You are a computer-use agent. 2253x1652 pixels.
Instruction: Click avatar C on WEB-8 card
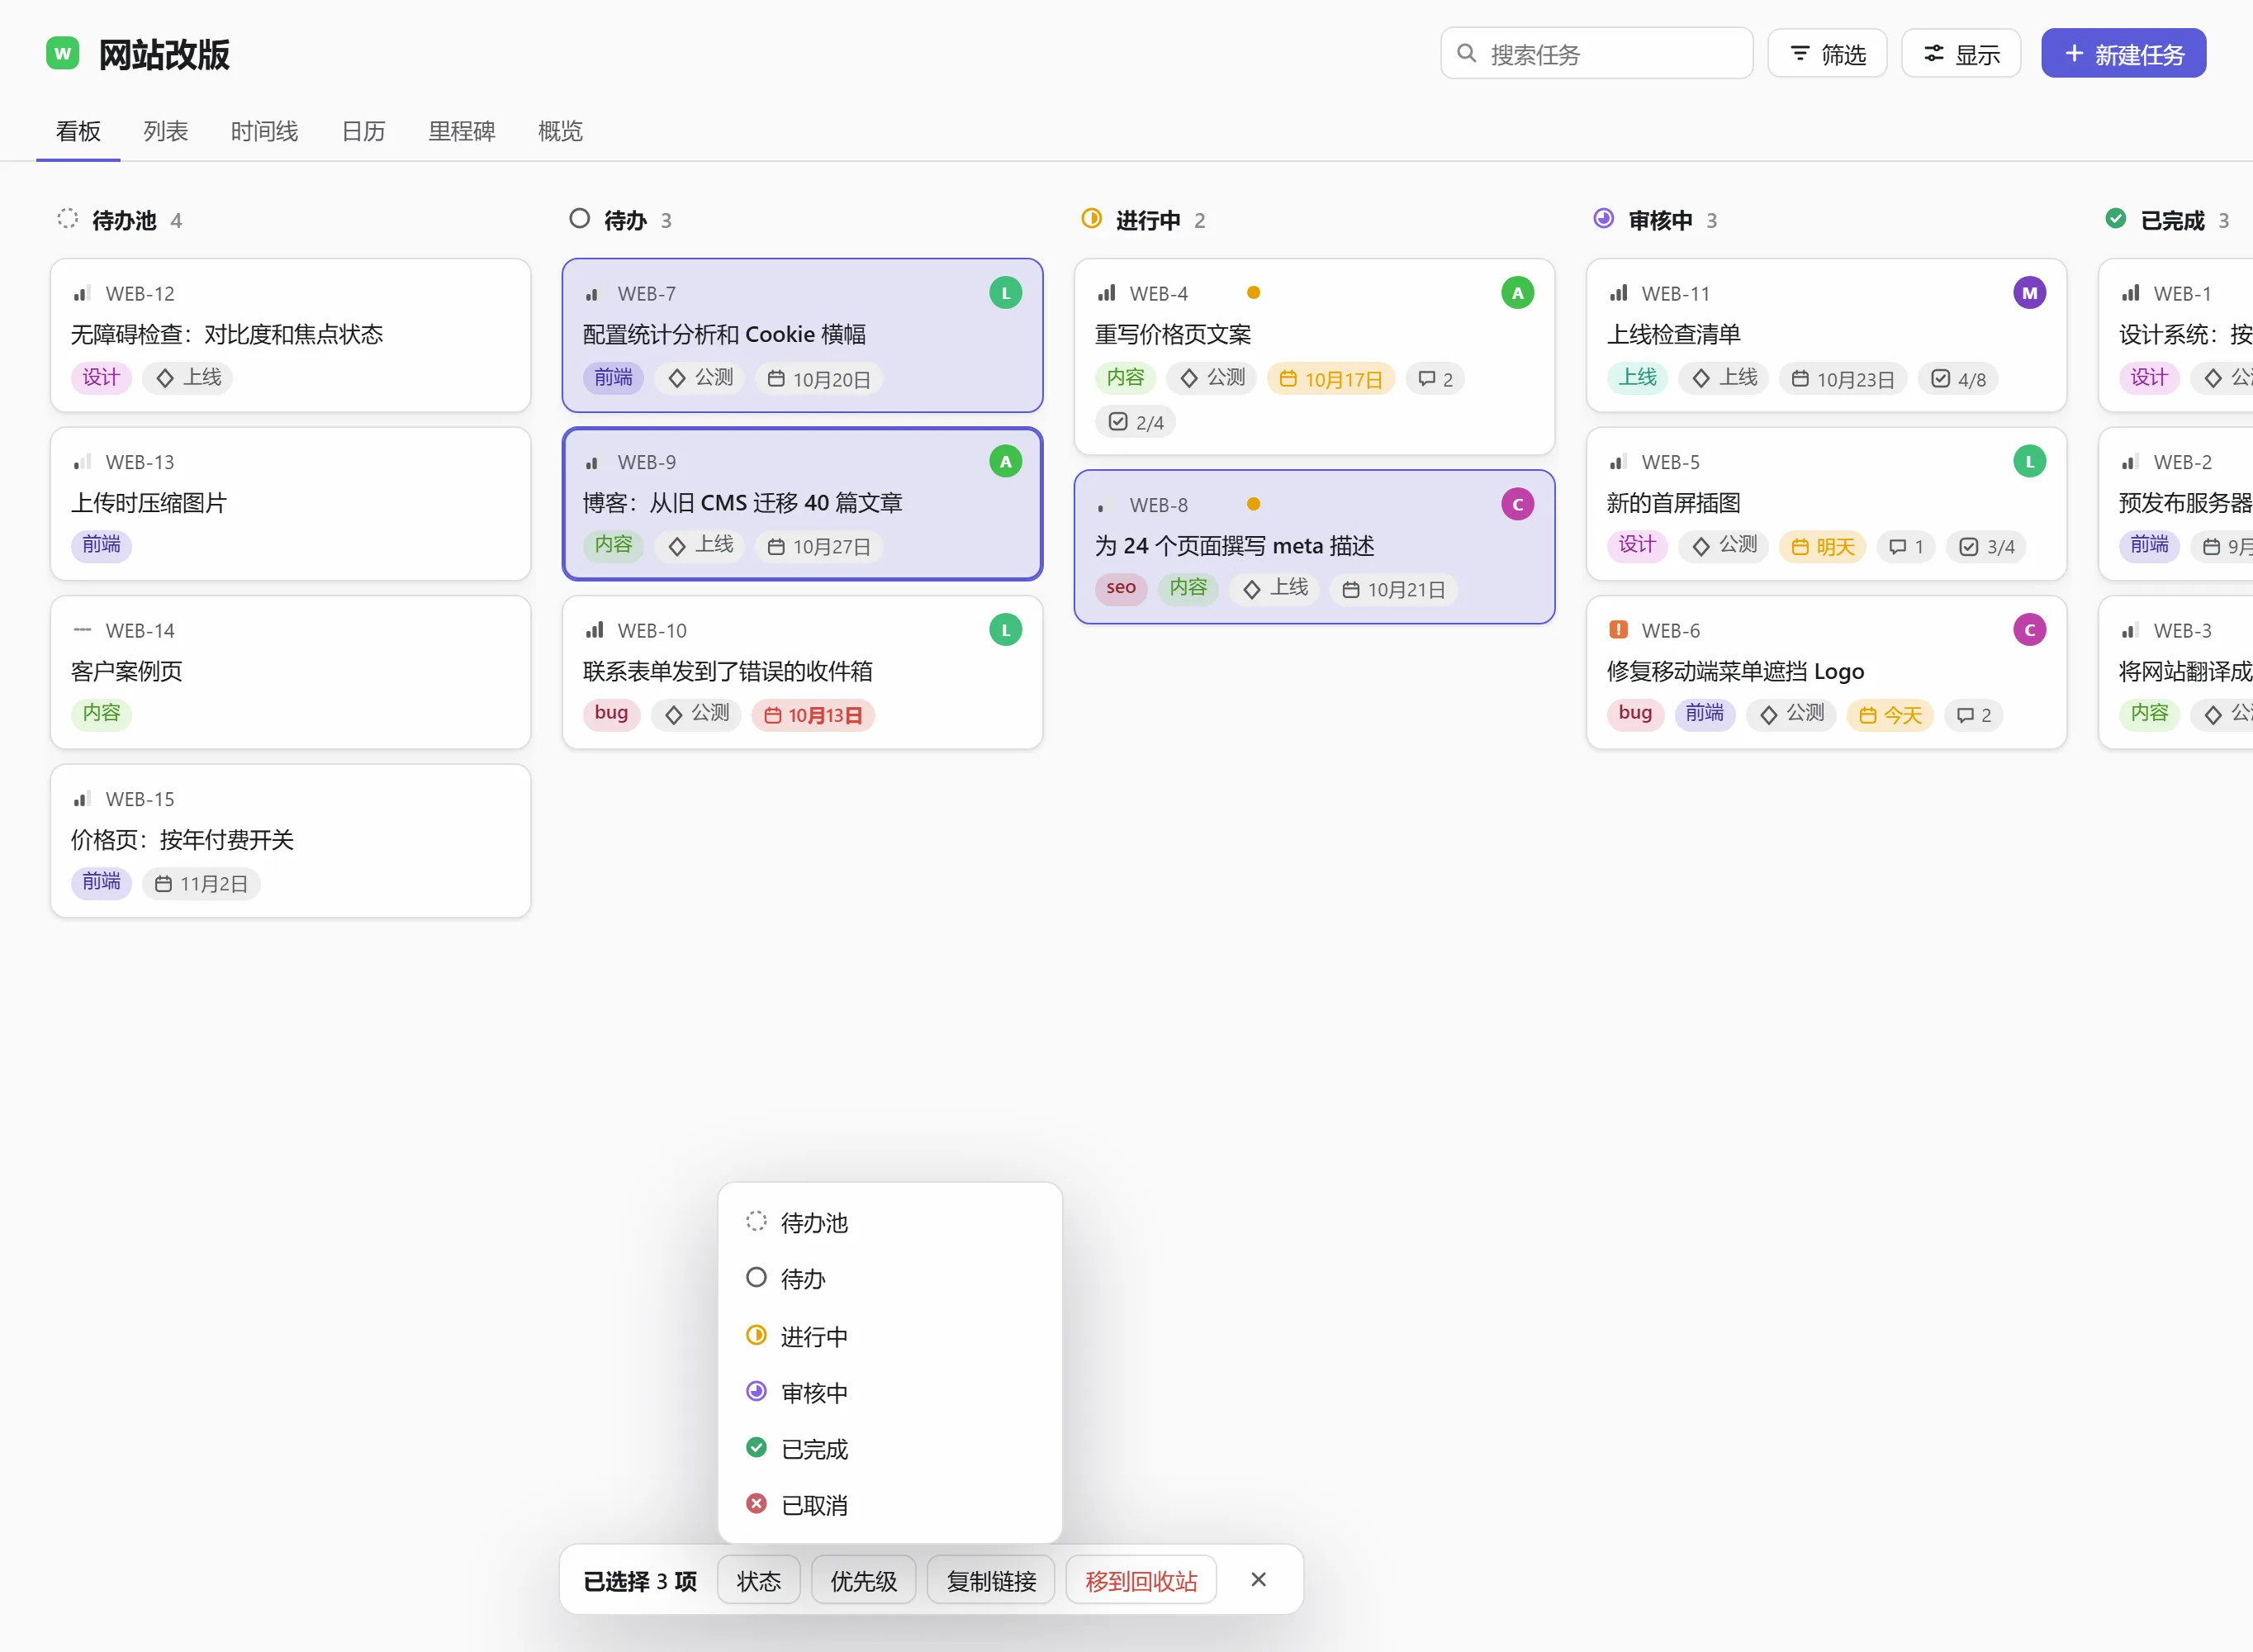[x=1516, y=504]
